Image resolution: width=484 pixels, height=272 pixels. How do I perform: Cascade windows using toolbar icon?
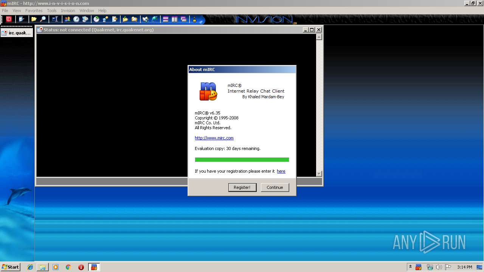click(x=184, y=19)
